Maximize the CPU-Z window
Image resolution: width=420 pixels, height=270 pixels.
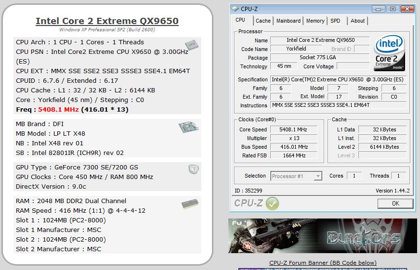(393, 9)
